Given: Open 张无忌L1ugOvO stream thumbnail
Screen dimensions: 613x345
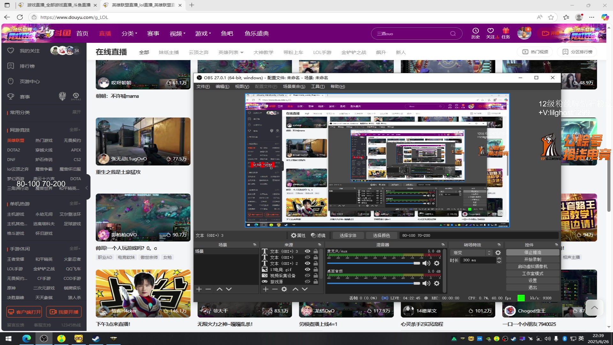Looking at the screenshot, I should pyautogui.click(x=143, y=142).
